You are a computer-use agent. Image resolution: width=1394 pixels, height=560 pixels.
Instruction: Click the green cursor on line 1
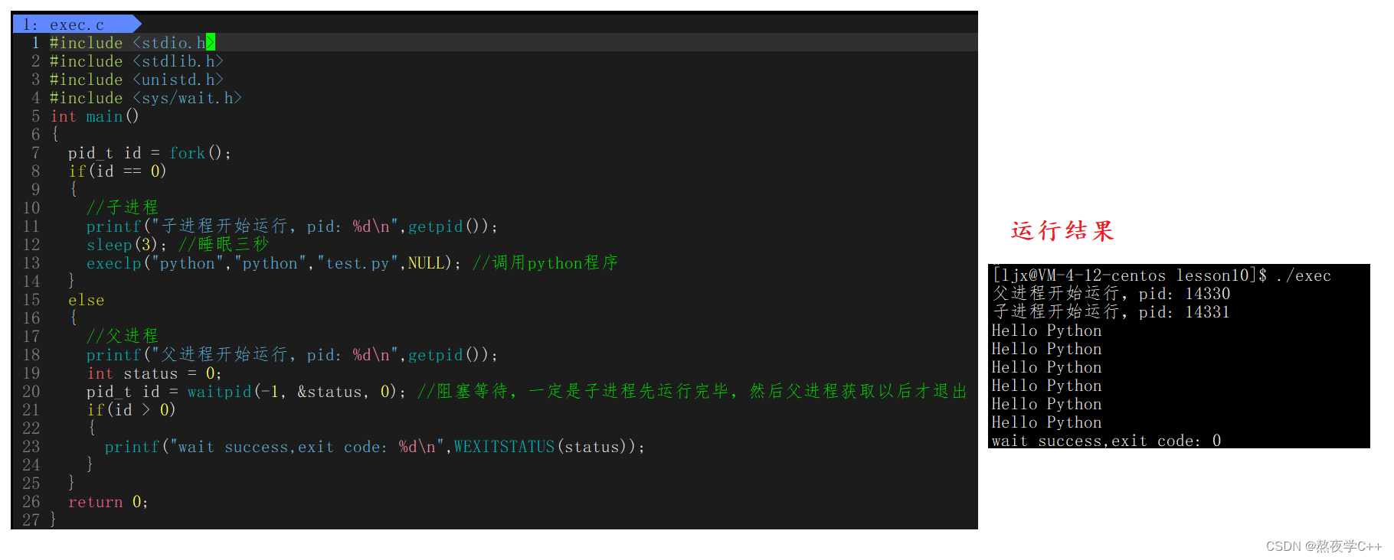[x=211, y=42]
